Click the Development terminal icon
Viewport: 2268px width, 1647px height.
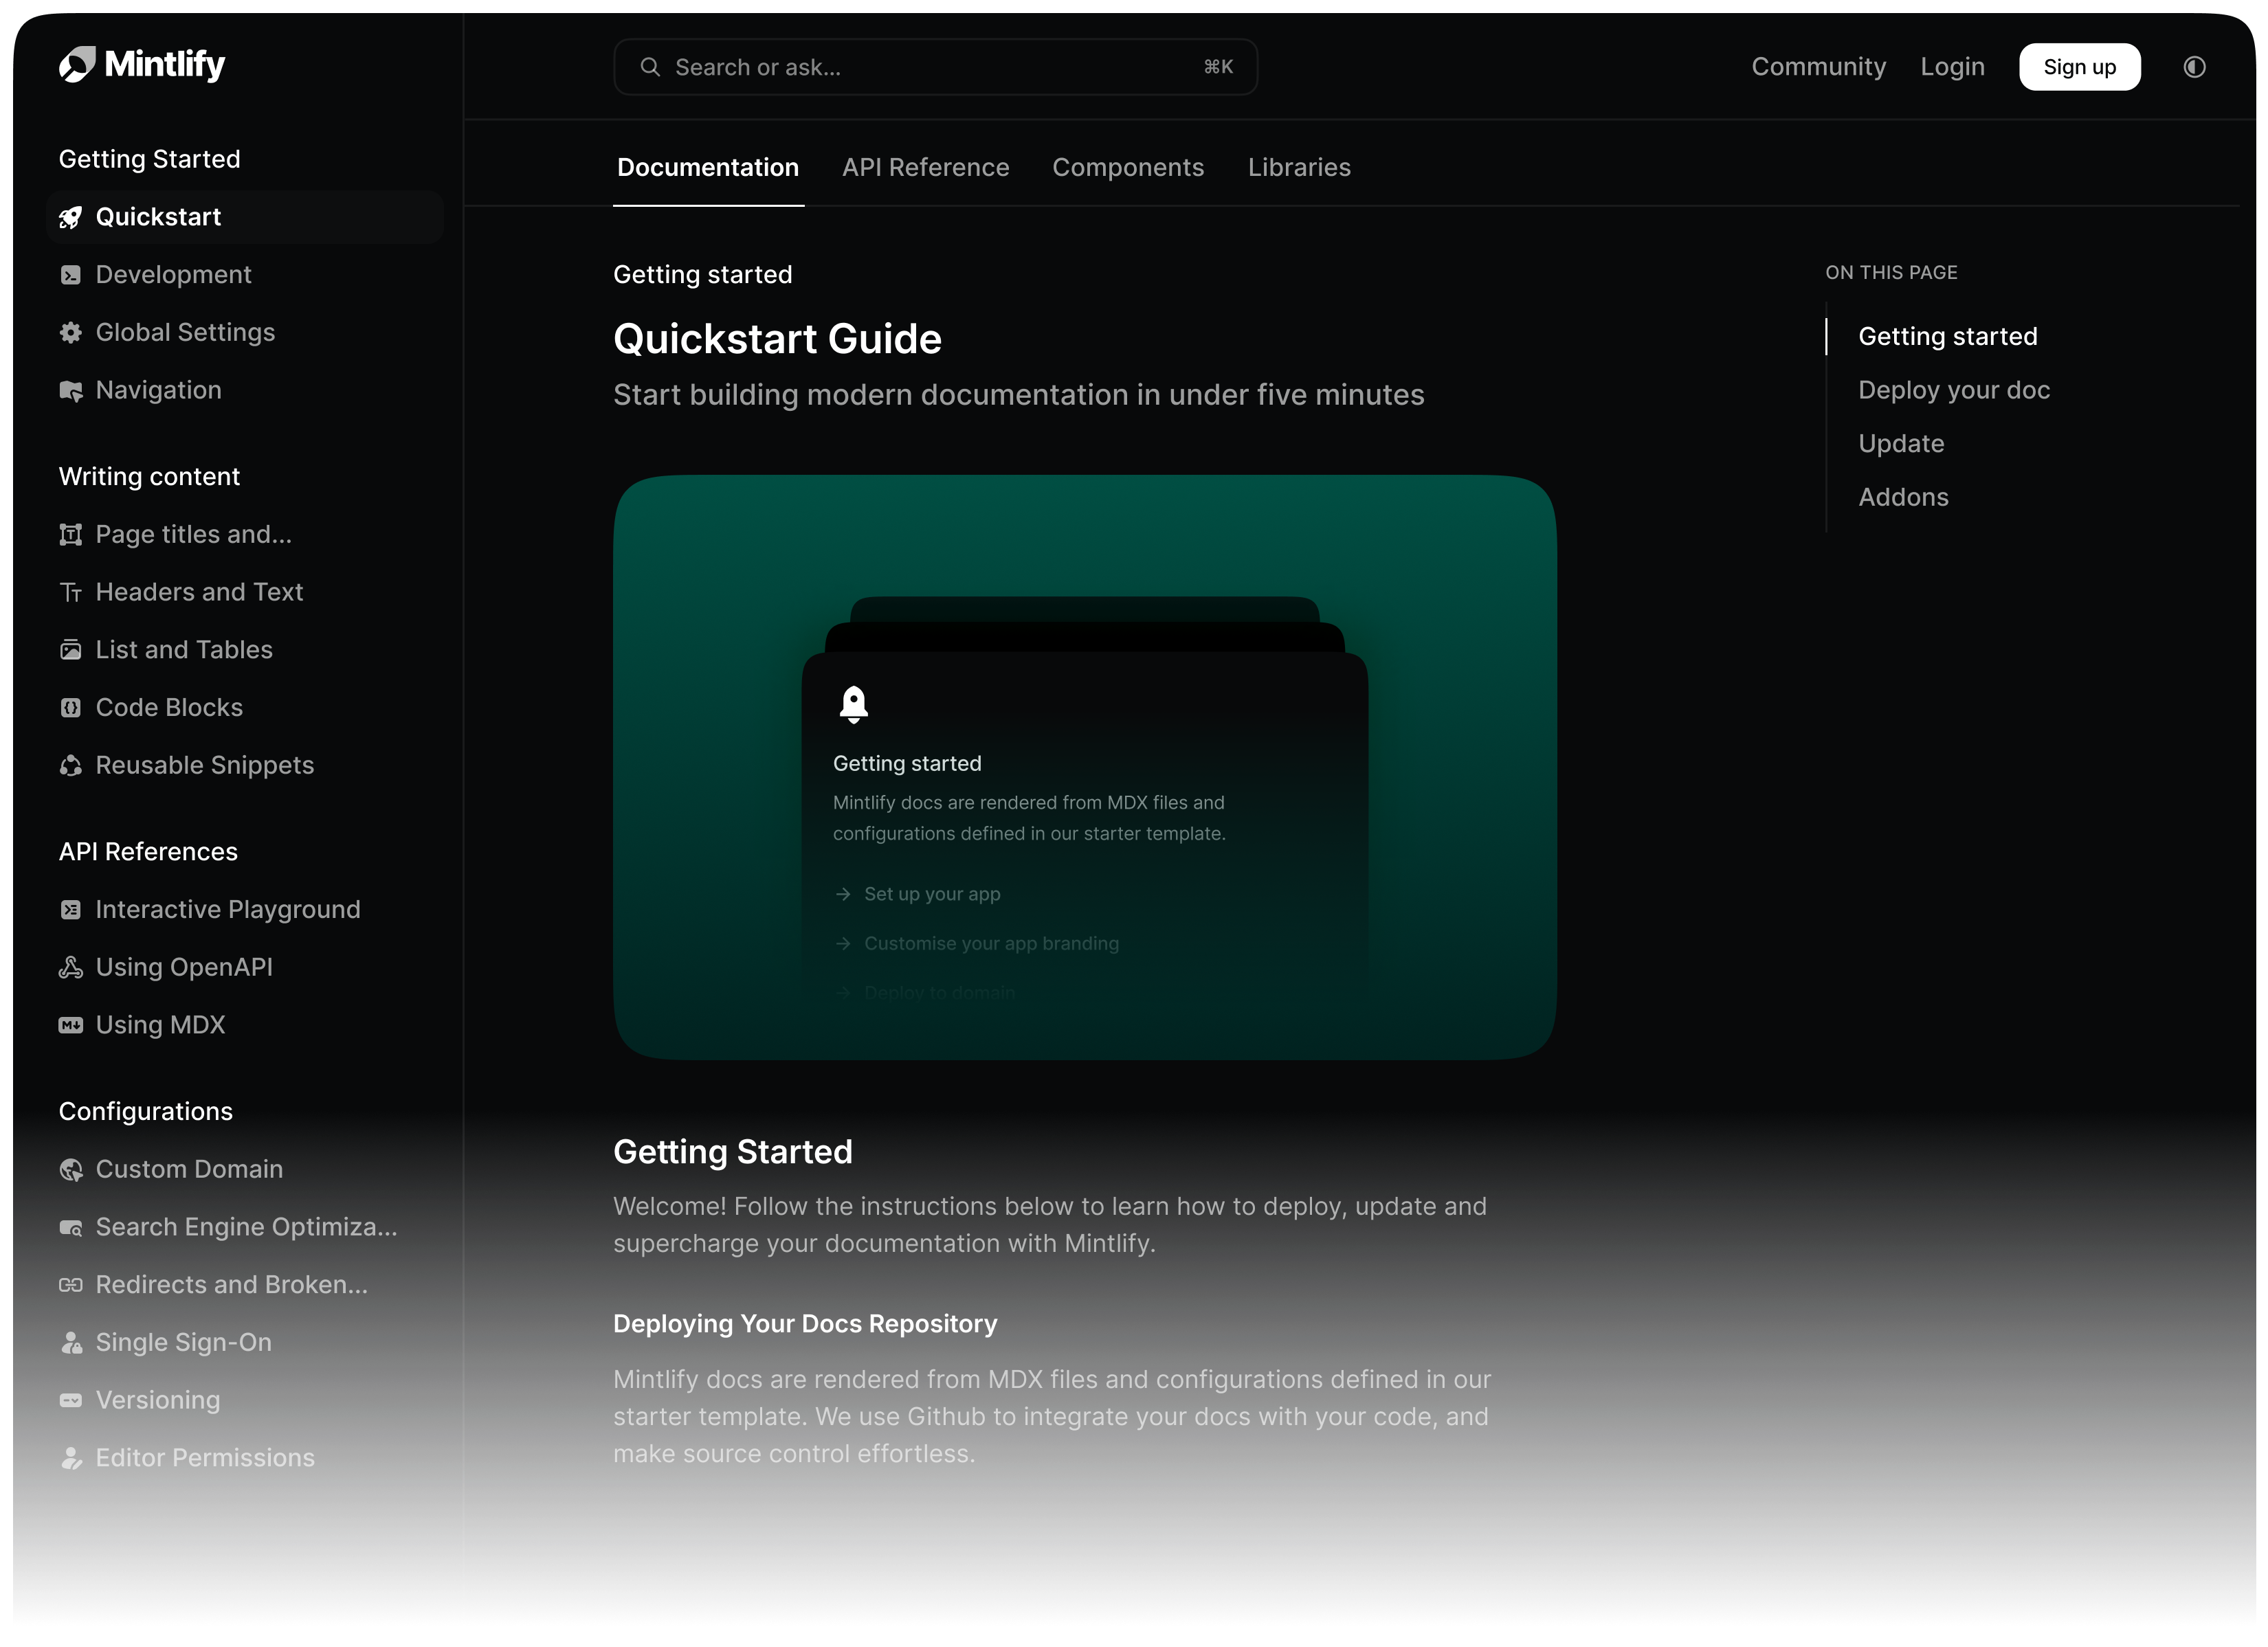click(x=70, y=275)
